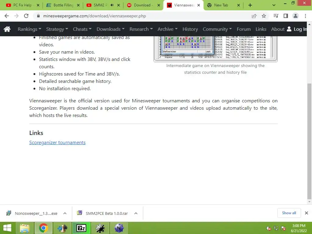Go to the site home icon
The height and width of the screenshot is (234, 312).
point(7,29)
